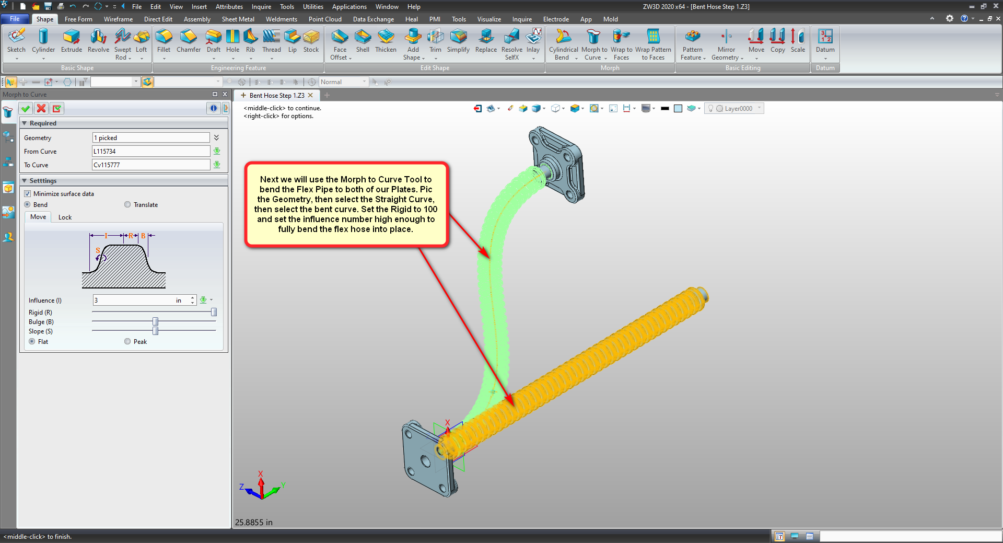Image resolution: width=1003 pixels, height=543 pixels.
Task: Choose the Fillet tool
Action: point(164,41)
